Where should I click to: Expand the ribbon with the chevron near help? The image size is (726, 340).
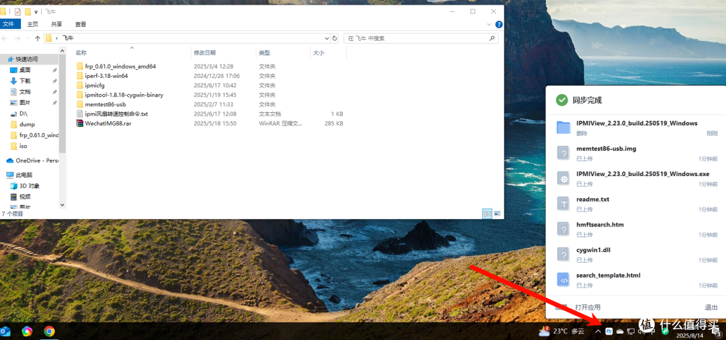click(x=490, y=24)
